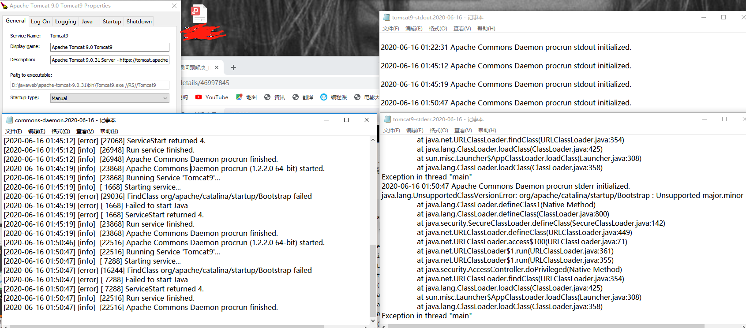
Task: Minimize the commons-daemon Notepad window
Action: coord(326,120)
